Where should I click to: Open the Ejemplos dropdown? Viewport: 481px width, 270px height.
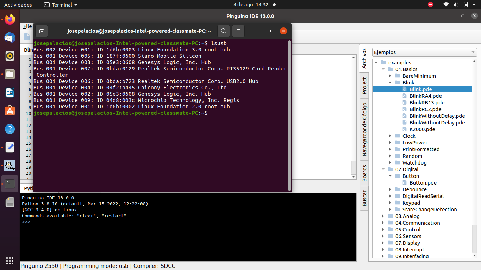(x=424, y=52)
